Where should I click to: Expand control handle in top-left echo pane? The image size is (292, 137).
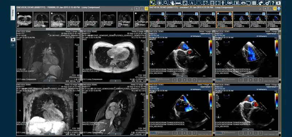pos(182,77)
